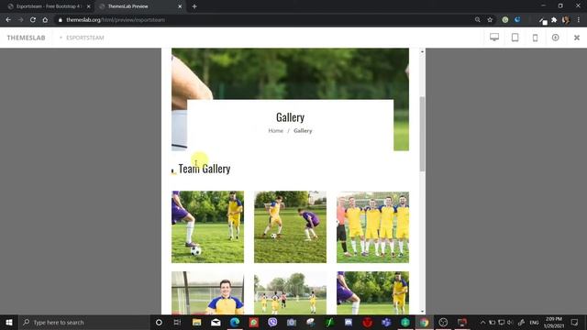Open gallery photo of two players dribbling

coord(290,226)
